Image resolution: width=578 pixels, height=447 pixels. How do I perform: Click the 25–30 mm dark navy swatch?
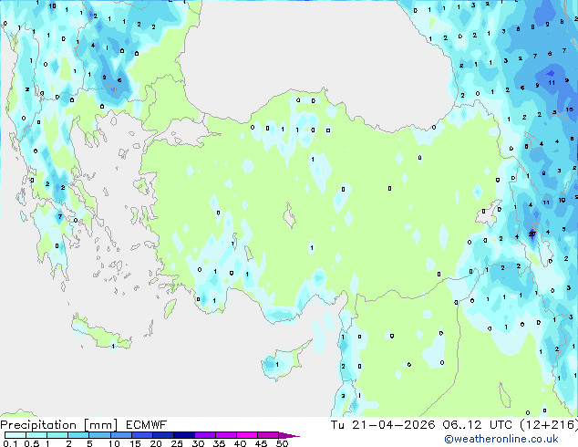coord(183,435)
